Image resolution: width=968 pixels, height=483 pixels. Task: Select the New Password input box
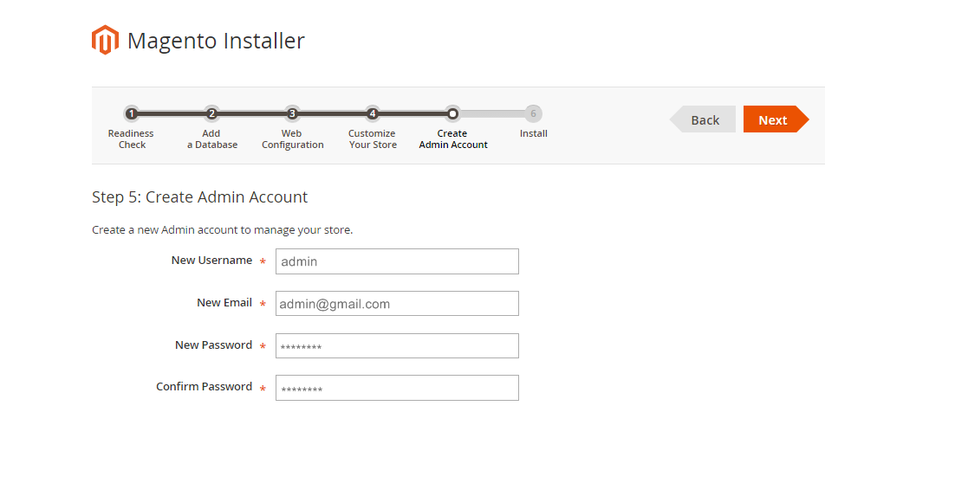click(397, 346)
